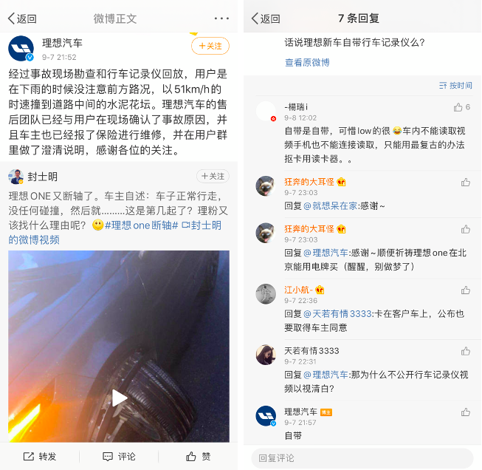Viewport: 482px width, 470px height.
Task: Open hashtag #理想one断轴#
Action: (x=142, y=225)
